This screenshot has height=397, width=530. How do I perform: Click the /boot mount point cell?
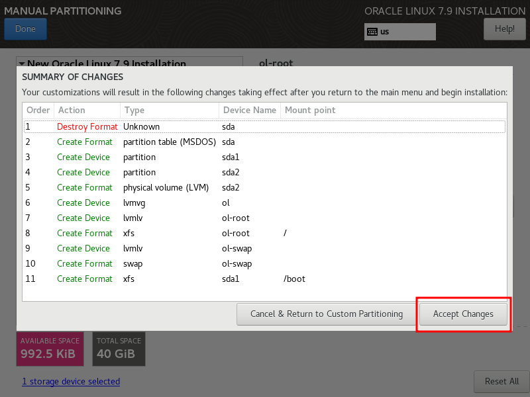click(294, 279)
